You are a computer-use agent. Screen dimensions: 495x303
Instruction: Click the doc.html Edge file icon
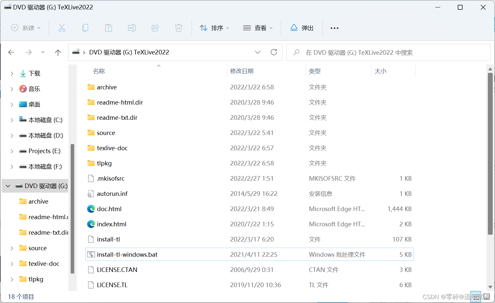coord(91,209)
